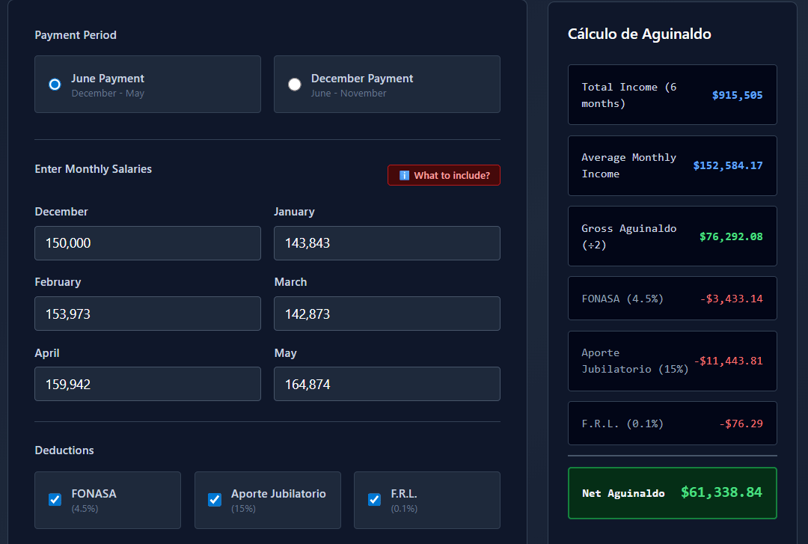Click the December salary input field

pos(147,243)
